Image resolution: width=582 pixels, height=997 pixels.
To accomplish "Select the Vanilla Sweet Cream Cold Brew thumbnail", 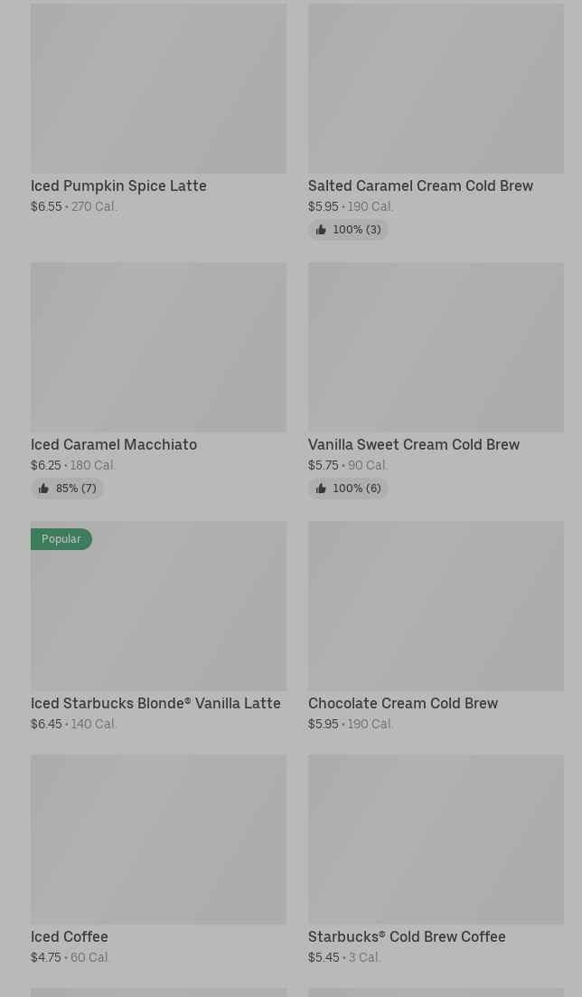I will tap(436, 347).
